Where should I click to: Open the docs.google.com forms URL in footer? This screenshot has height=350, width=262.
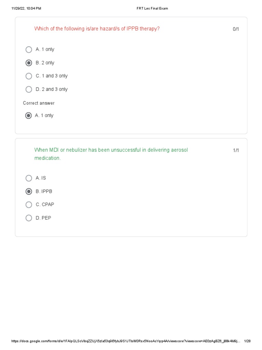point(126,341)
